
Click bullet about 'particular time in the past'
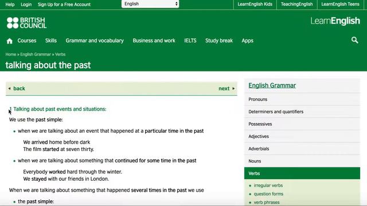tap(111, 131)
